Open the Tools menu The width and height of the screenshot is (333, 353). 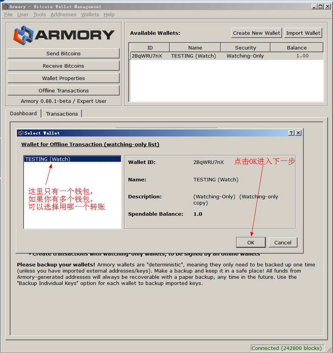[39, 15]
